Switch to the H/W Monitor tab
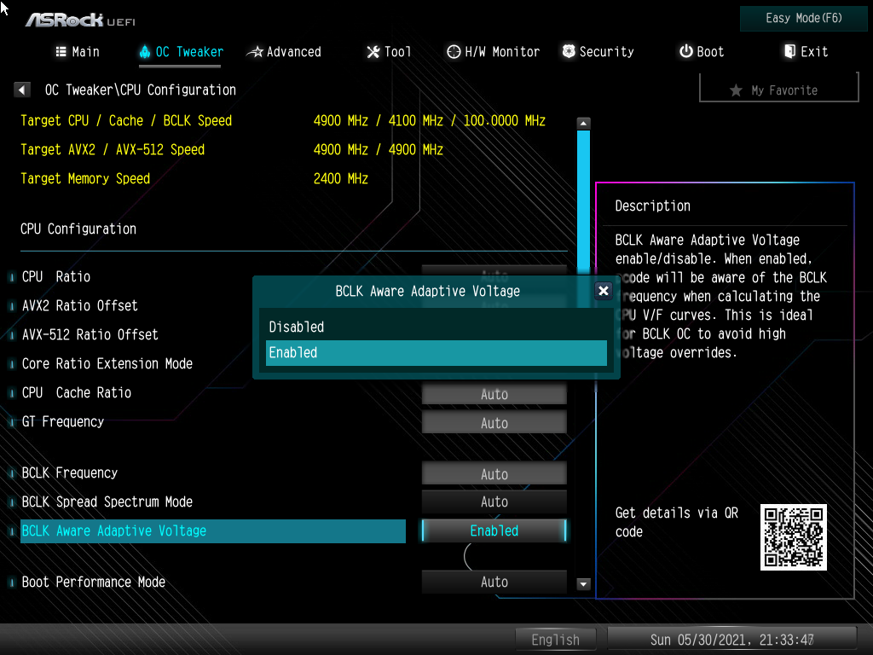Viewport: 873px width, 655px height. pos(493,52)
